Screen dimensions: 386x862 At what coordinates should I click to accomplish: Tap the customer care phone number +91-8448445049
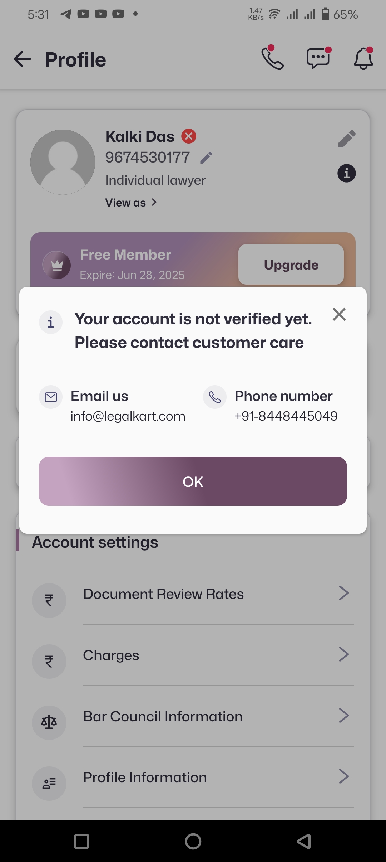pos(286,416)
